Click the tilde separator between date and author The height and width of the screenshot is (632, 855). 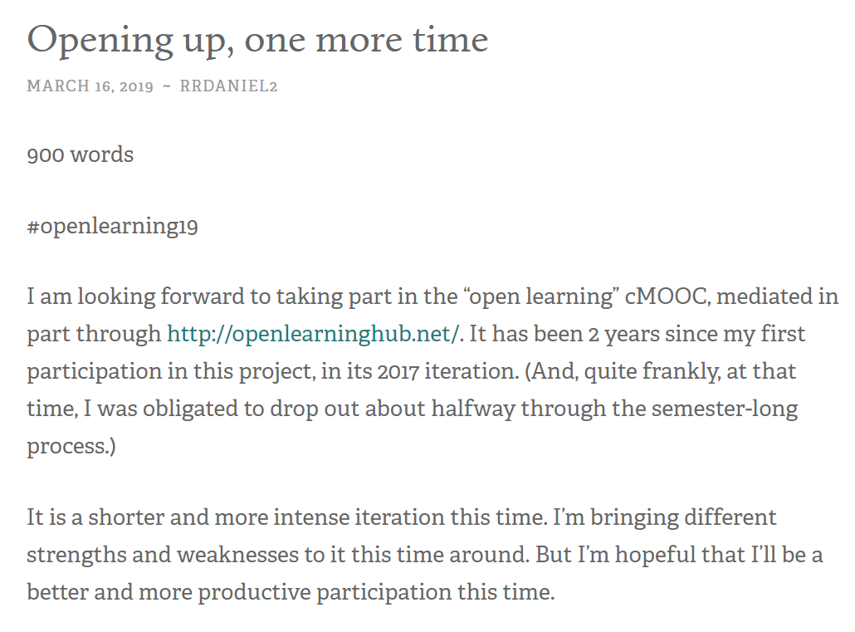point(167,86)
